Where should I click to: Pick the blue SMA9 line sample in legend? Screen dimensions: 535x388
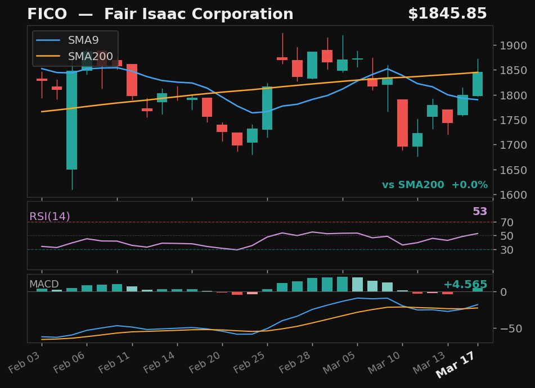48,40
